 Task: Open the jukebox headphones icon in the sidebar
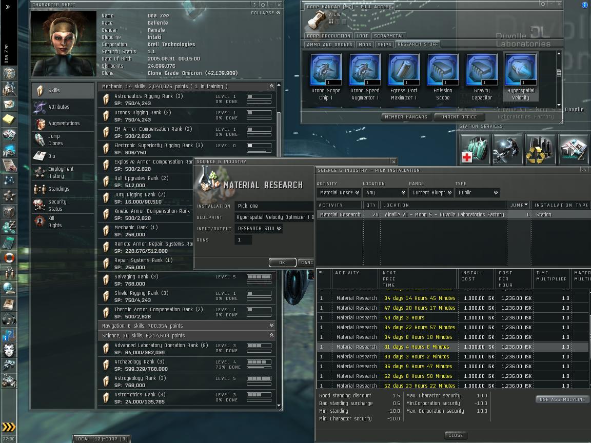pos(9,319)
